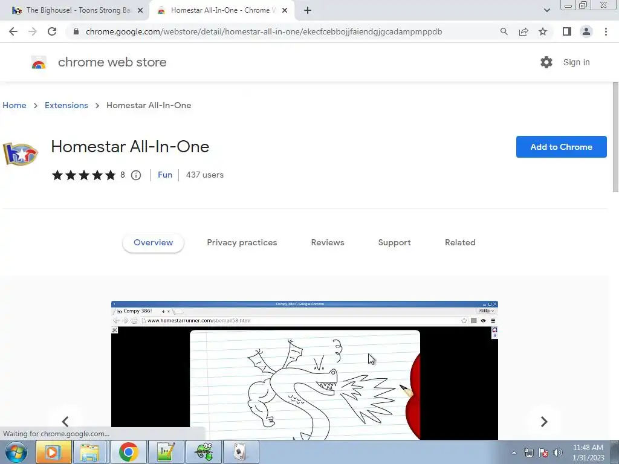Viewport: 619px width, 464px height.
Task: Click the Chrome Web Store rainbow logo
Action: pyautogui.click(x=39, y=62)
